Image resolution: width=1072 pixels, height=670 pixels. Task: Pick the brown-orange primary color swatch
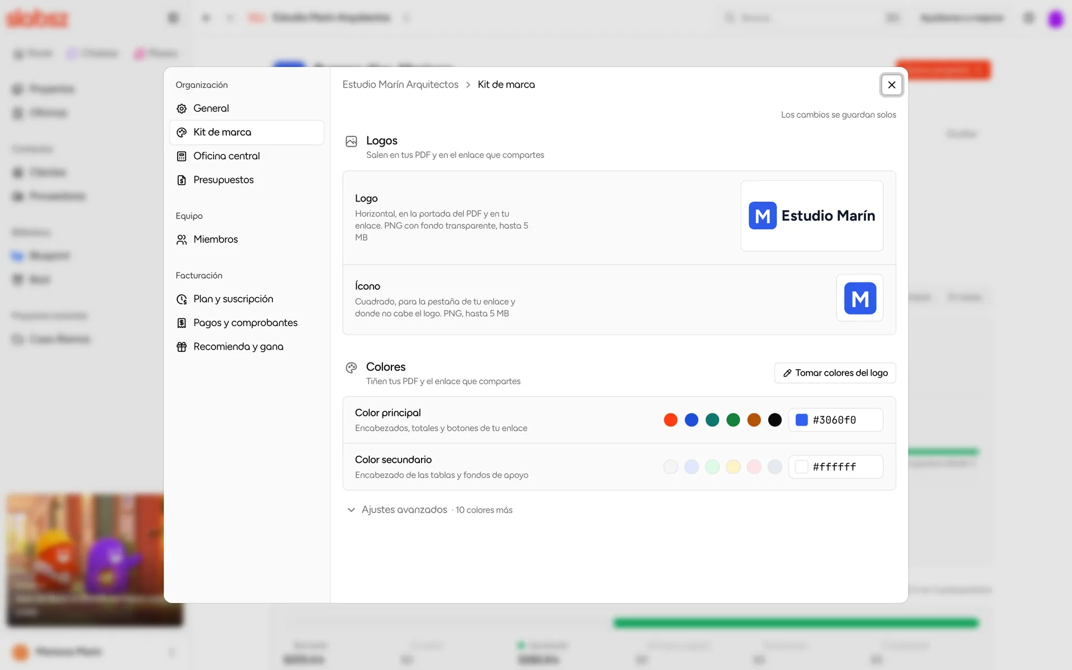754,420
